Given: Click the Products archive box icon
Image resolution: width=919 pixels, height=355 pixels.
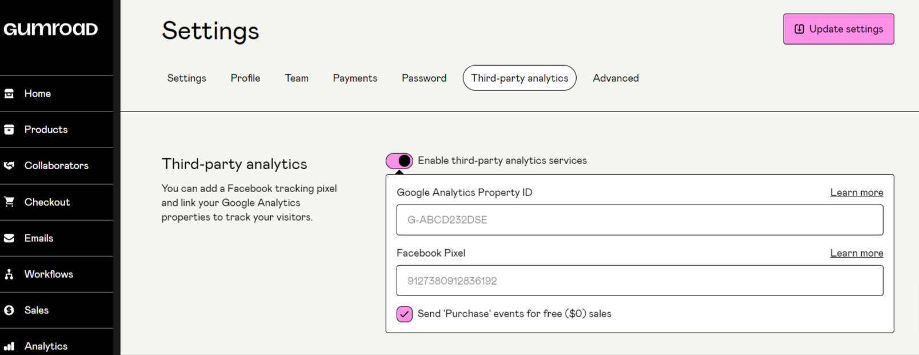Looking at the screenshot, I should click(x=9, y=130).
